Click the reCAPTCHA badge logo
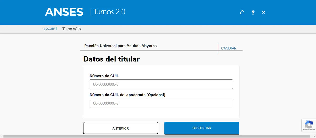Screen dimensions: 316x138 point(309,124)
